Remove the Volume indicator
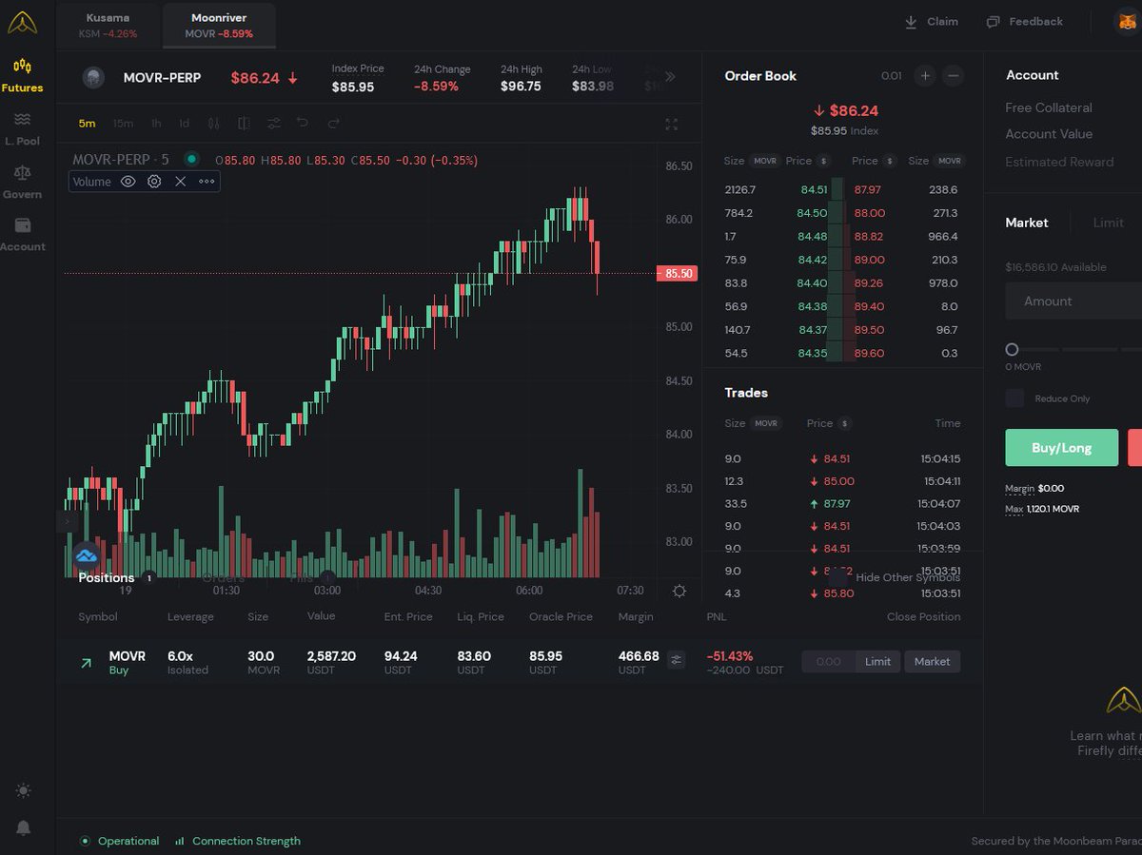 [180, 182]
